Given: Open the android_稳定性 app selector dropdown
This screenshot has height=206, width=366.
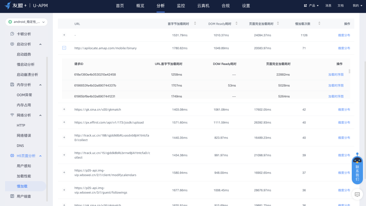Looking at the screenshot, I should tap(26, 22).
